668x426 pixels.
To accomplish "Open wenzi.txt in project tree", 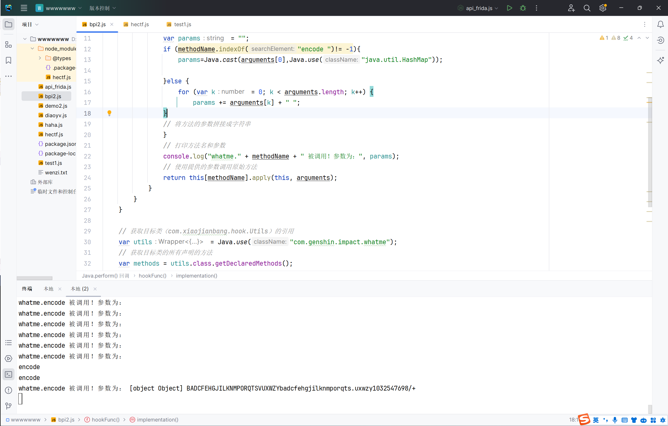I will click(x=53, y=173).
